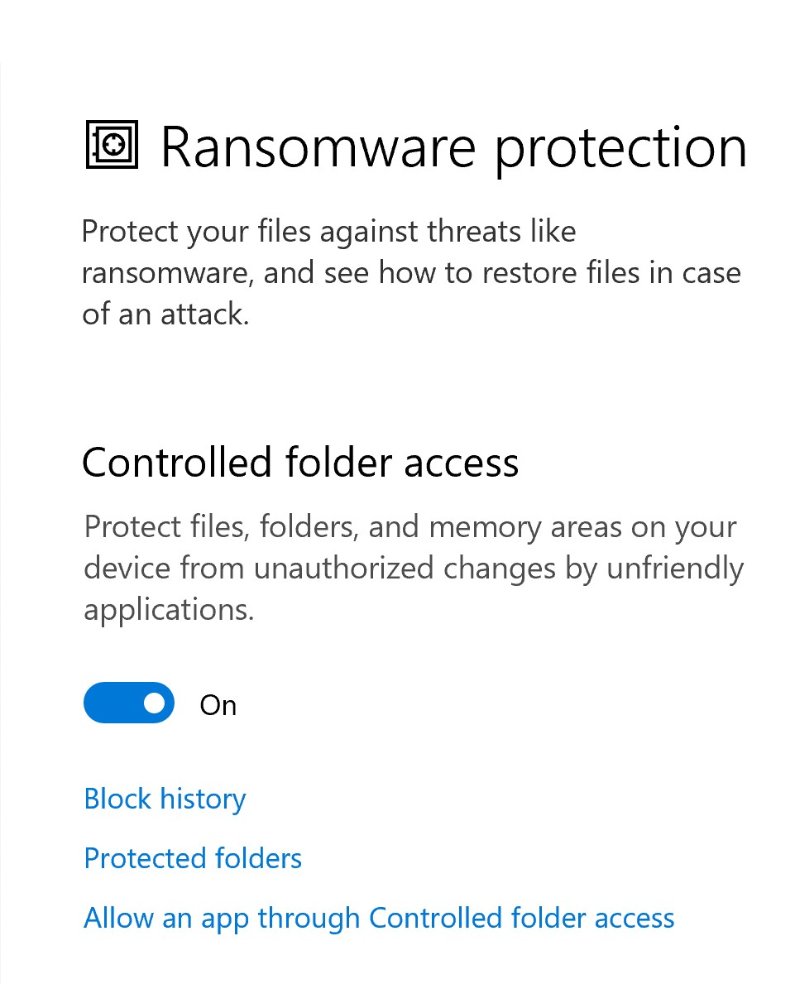Click the word "folders" in Protected folders link
The image size is (795, 984).
coord(257,859)
